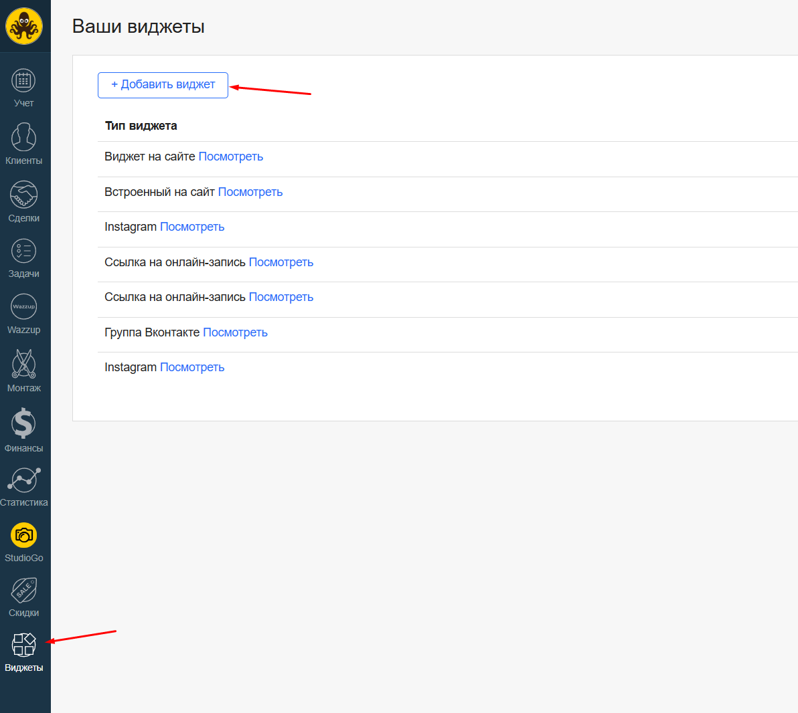Go to the Клиенты section
This screenshot has width=798, height=713.
coord(24,144)
